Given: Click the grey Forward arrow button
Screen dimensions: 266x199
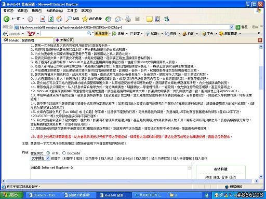Looking at the screenshot, I should pyautogui.click(x=30, y=19).
